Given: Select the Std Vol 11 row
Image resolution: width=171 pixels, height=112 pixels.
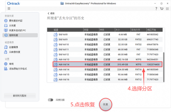Looking at the screenshot, I should coord(108,49).
